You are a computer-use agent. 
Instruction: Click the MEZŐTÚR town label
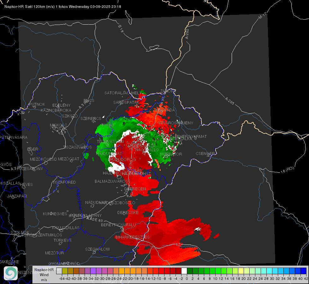click(55, 253)
